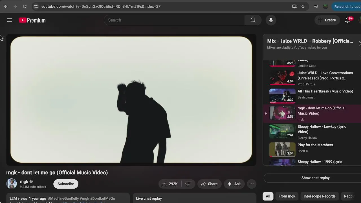Click #MachineGunKelly hashtag
This screenshot has width=361, height=203.
63,198
